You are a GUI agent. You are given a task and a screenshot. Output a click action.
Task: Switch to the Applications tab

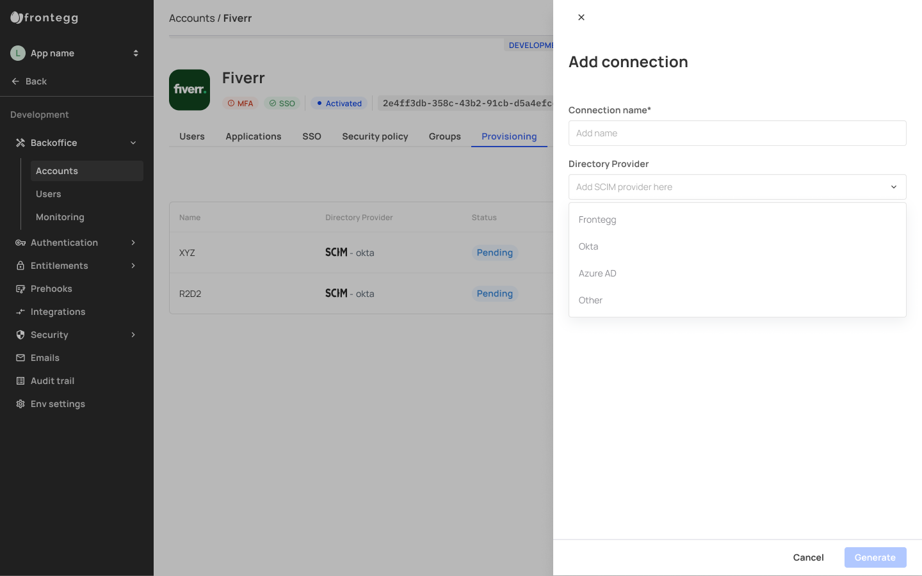point(254,136)
